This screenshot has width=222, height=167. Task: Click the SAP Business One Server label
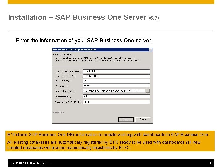[x=68, y=71]
